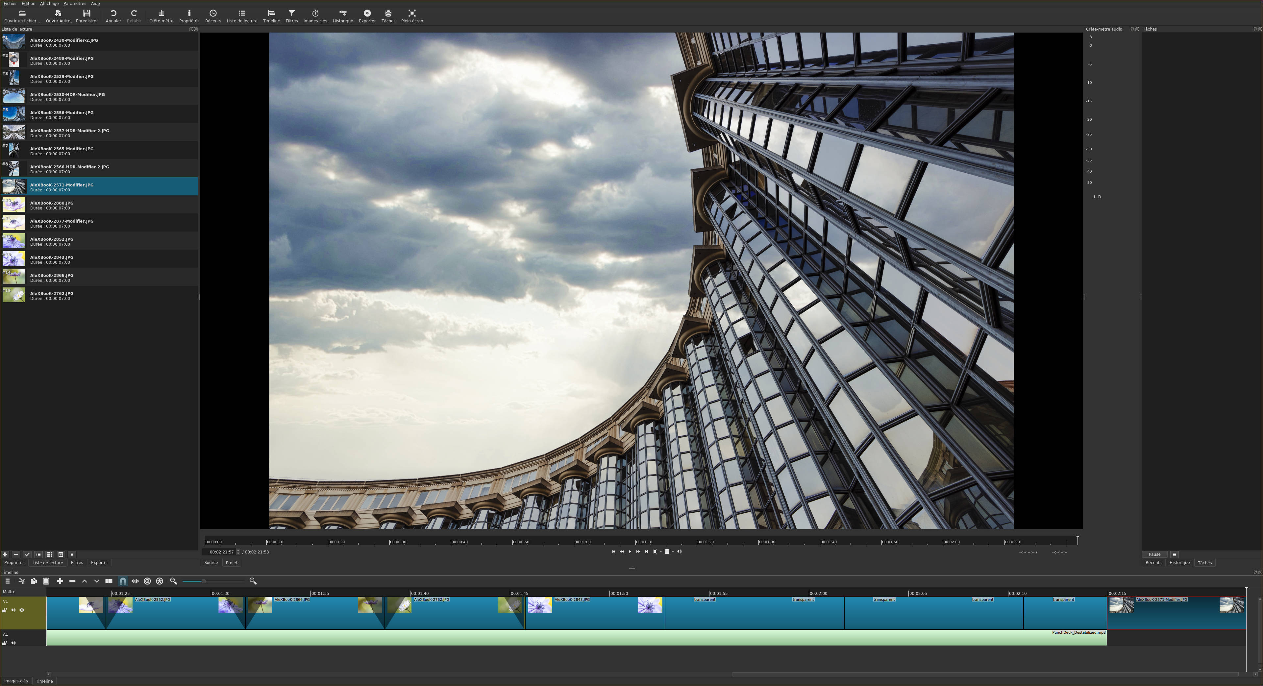Switch to the Source tab
The image size is (1263, 686).
[x=211, y=562]
